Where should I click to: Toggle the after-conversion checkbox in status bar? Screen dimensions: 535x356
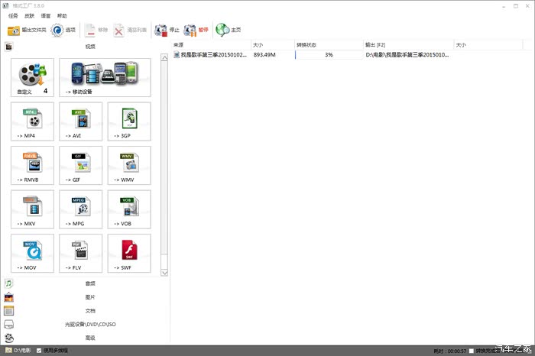click(472, 351)
